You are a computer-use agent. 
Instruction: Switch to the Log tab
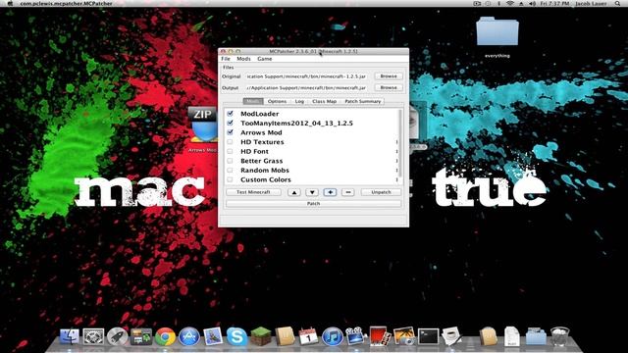pos(299,101)
